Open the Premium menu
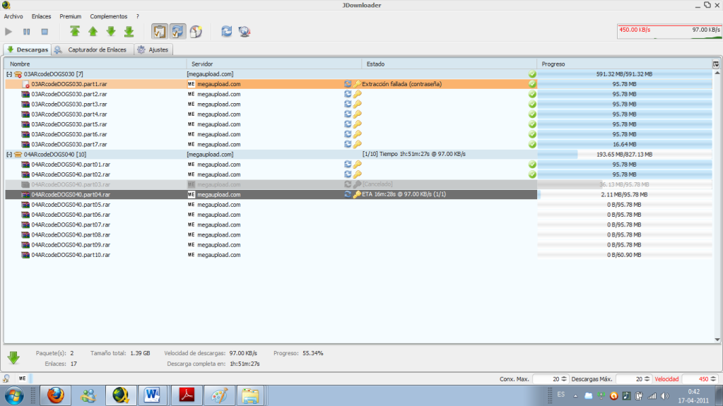723x406 pixels. [70, 16]
